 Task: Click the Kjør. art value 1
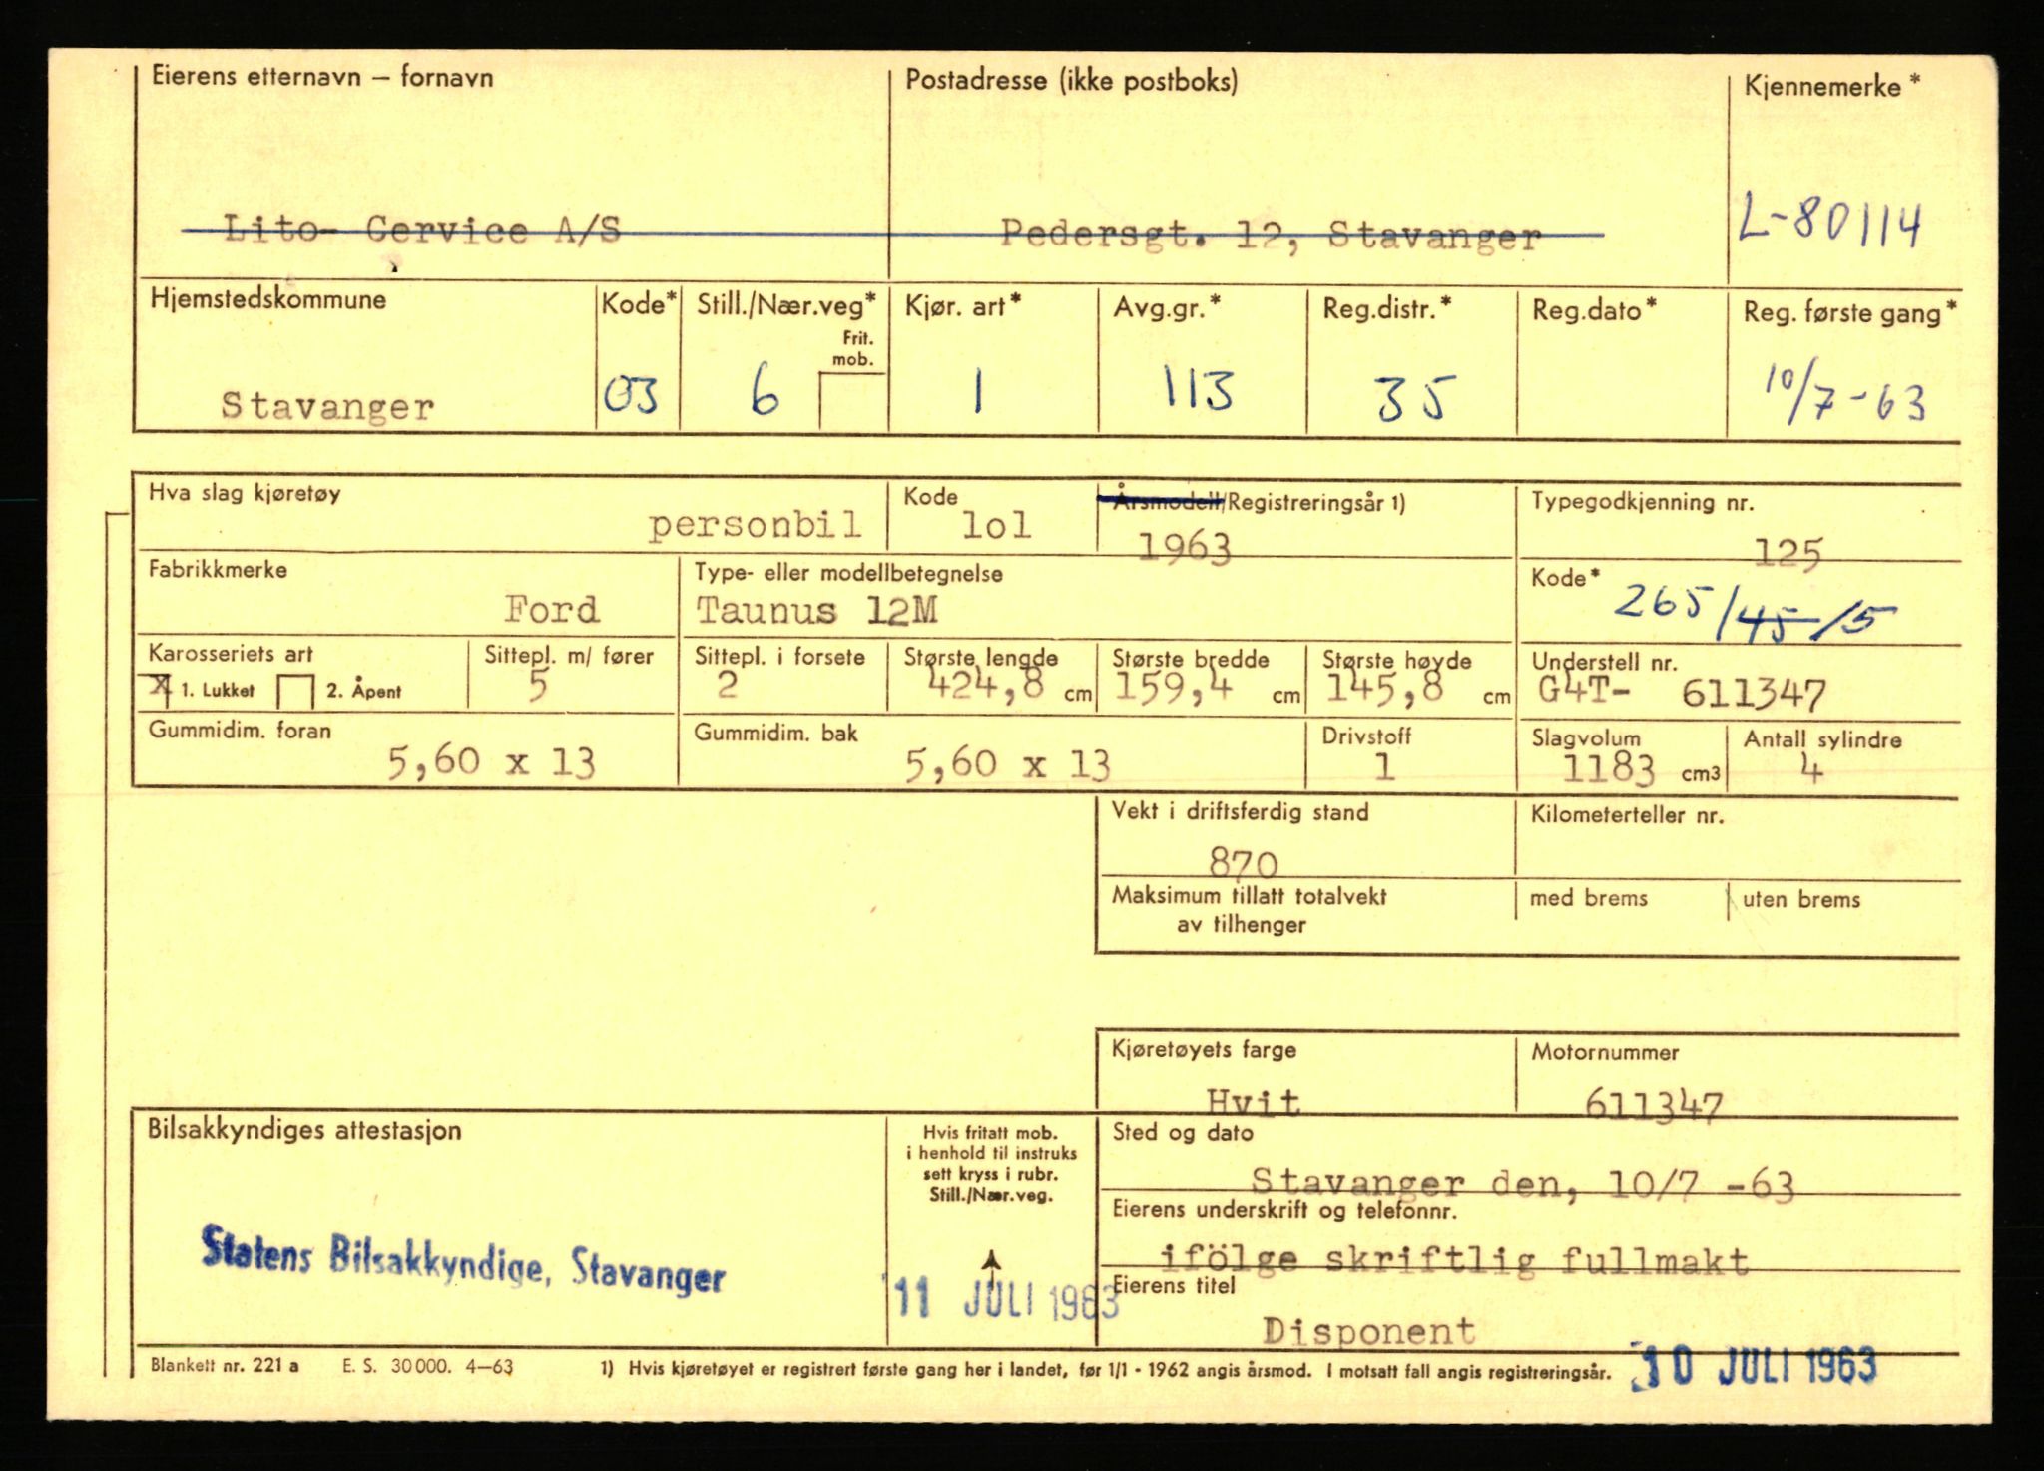point(978,390)
